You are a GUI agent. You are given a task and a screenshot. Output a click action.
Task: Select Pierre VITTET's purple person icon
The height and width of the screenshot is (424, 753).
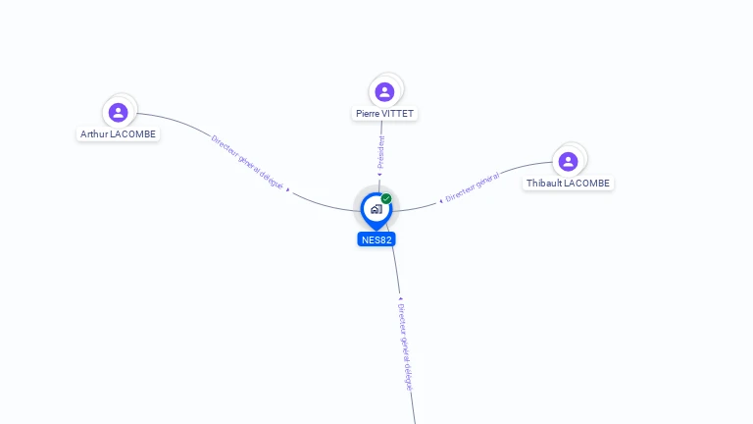pyautogui.click(x=384, y=92)
